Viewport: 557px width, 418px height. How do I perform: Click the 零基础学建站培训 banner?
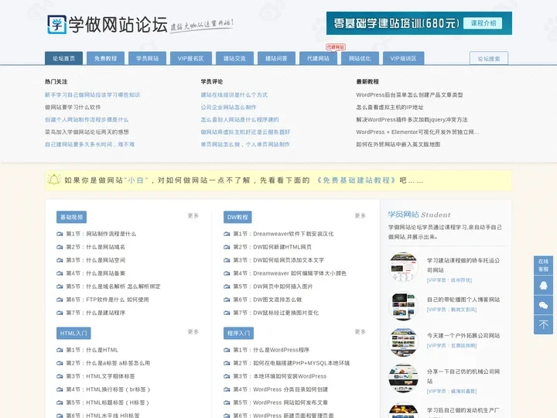(x=419, y=23)
